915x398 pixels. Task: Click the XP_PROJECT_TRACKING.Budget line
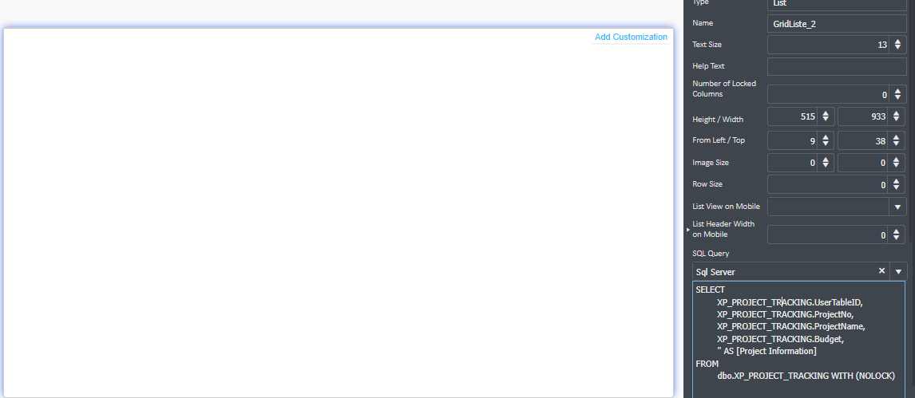click(x=781, y=339)
